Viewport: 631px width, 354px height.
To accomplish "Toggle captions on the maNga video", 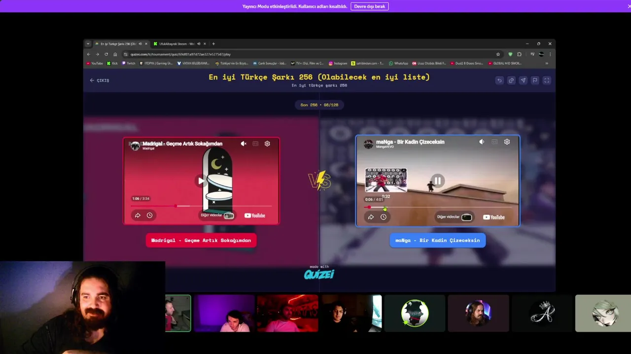I will click(x=494, y=142).
